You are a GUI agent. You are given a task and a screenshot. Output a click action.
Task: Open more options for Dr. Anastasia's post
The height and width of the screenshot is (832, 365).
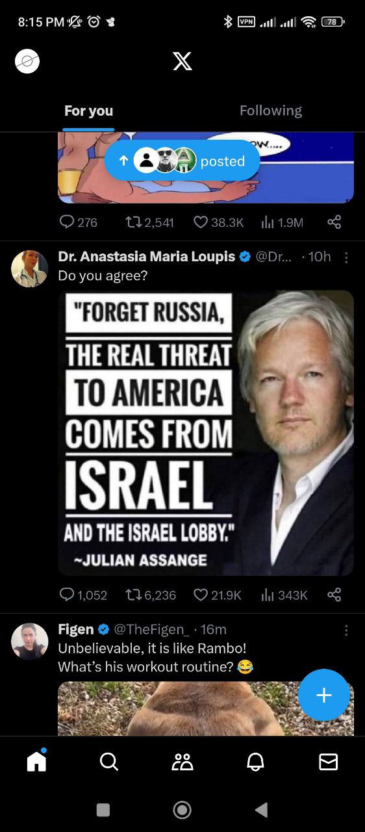pyautogui.click(x=346, y=258)
